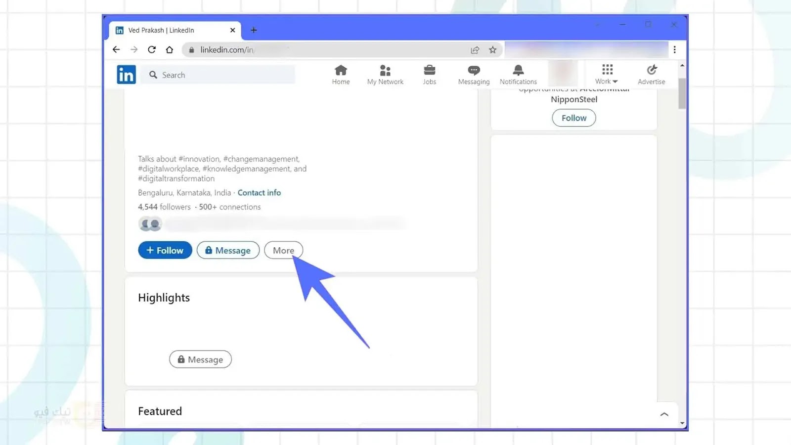This screenshot has width=791, height=445.
Task: Open My Network page
Action: [385, 75]
